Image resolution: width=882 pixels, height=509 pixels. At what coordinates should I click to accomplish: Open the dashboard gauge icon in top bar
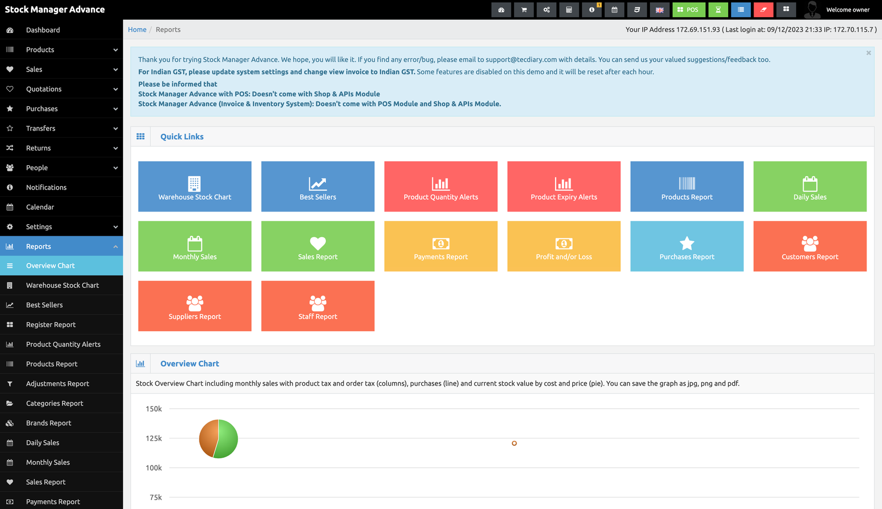coord(501,9)
